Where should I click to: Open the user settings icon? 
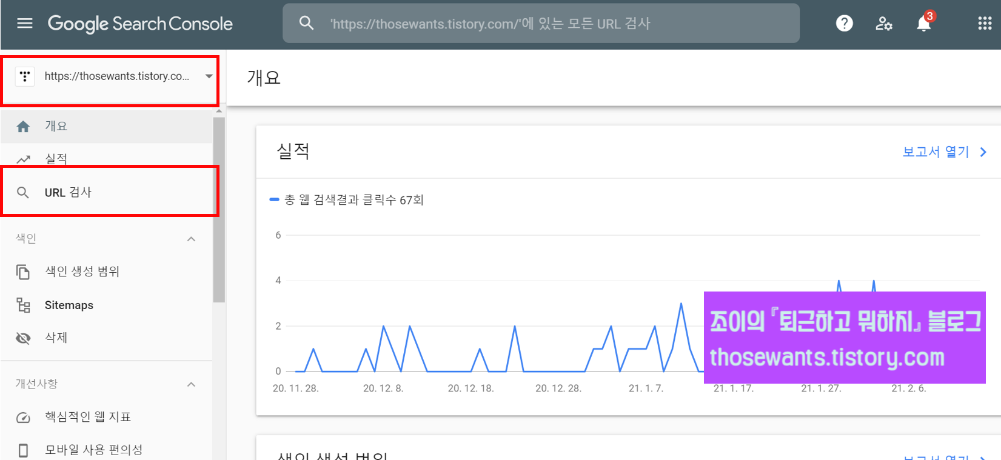tap(884, 24)
